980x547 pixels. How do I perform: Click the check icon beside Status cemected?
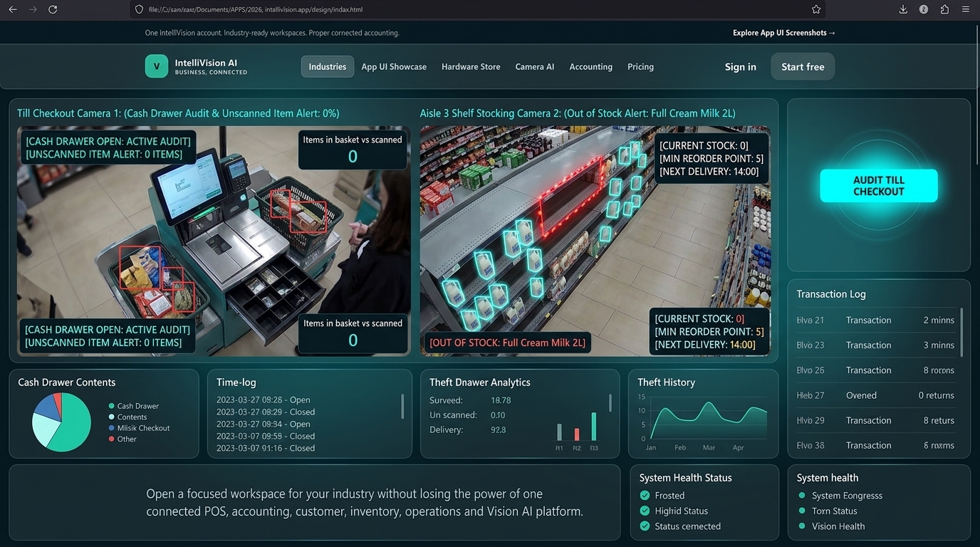645,526
